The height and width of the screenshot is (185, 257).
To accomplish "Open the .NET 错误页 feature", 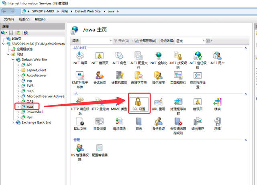I will [100, 58].
